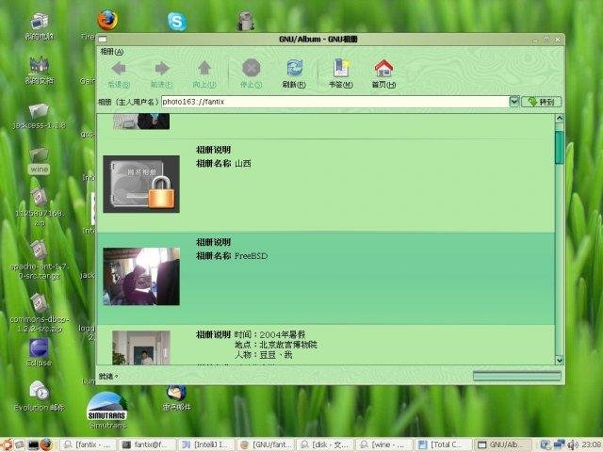Open the locked 山西 album thumbnail
Viewport: 603px width, 452px height.
[x=141, y=185]
